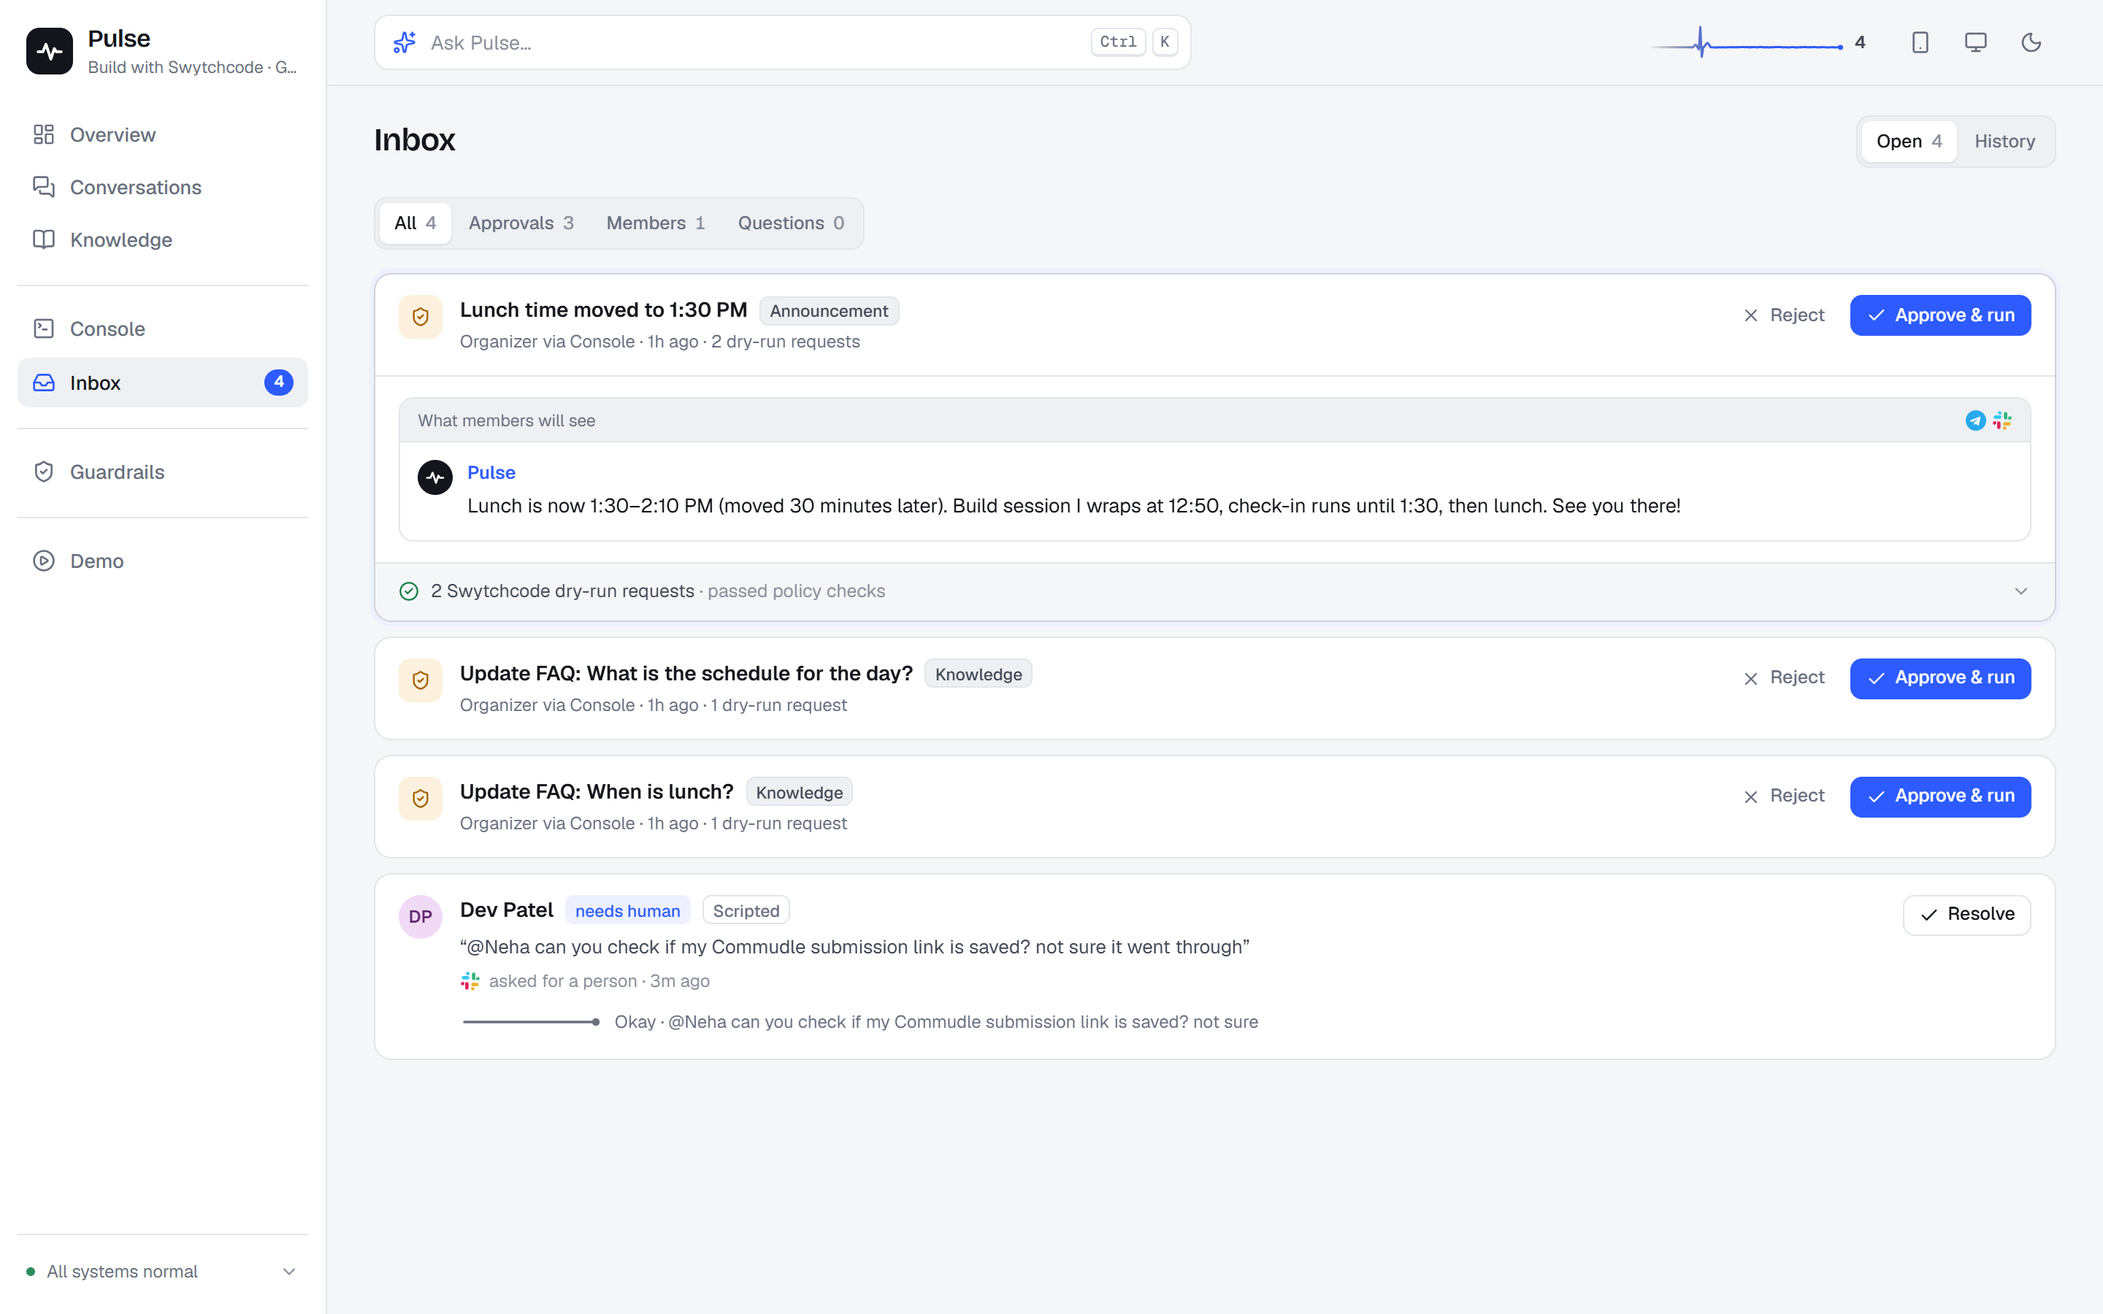Focus the Ask Pulse search field
Image resolution: width=2103 pixels, height=1314 pixels.
(x=782, y=42)
